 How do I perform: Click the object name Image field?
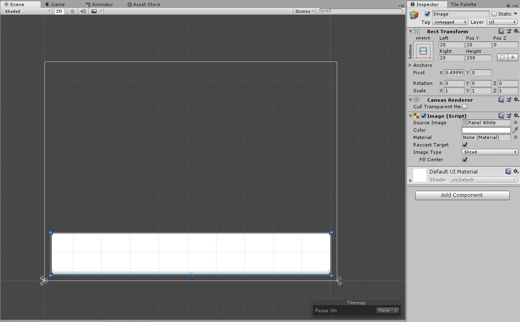(x=460, y=14)
